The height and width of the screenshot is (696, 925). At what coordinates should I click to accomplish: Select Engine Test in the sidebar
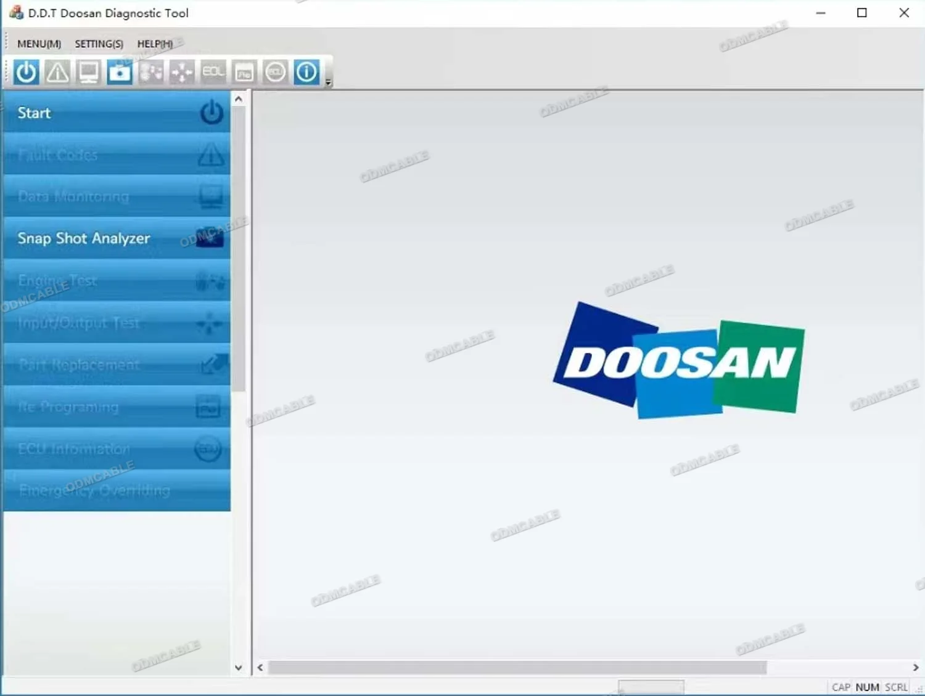[x=117, y=280]
